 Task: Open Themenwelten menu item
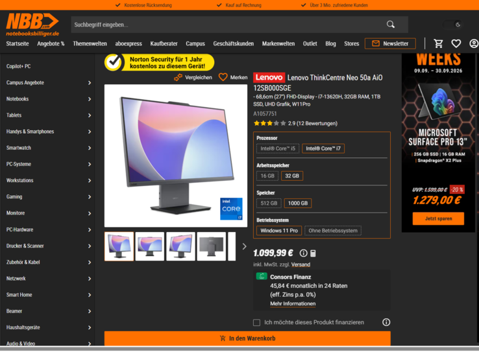pyautogui.click(x=90, y=43)
